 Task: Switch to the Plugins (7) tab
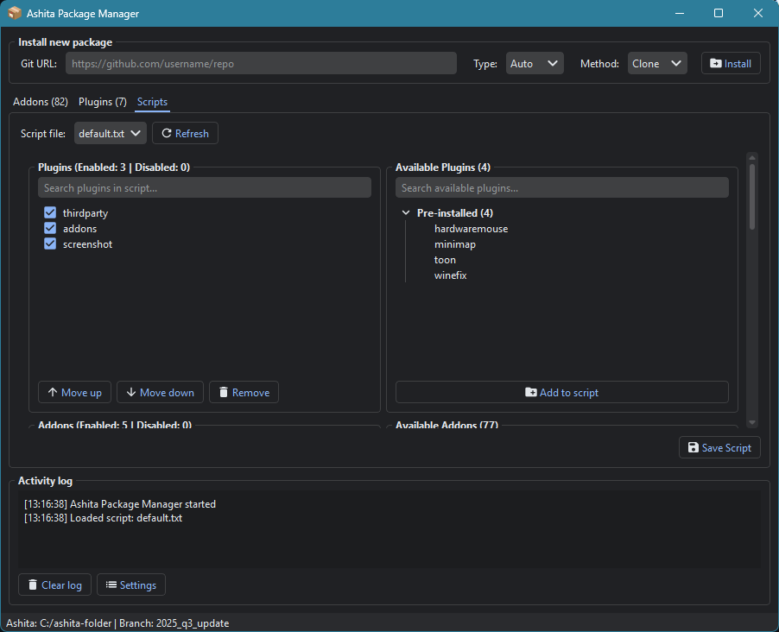pos(103,102)
